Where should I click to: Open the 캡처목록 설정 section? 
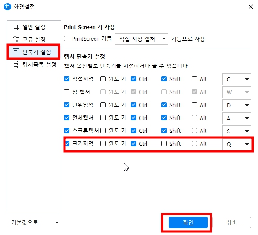[x=34, y=64]
